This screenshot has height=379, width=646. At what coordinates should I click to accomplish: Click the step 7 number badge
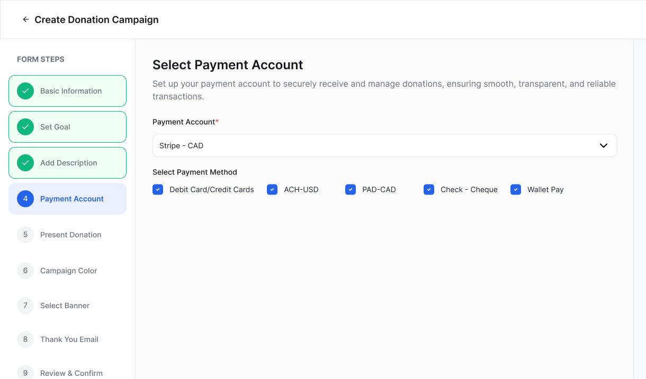(25, 306)
